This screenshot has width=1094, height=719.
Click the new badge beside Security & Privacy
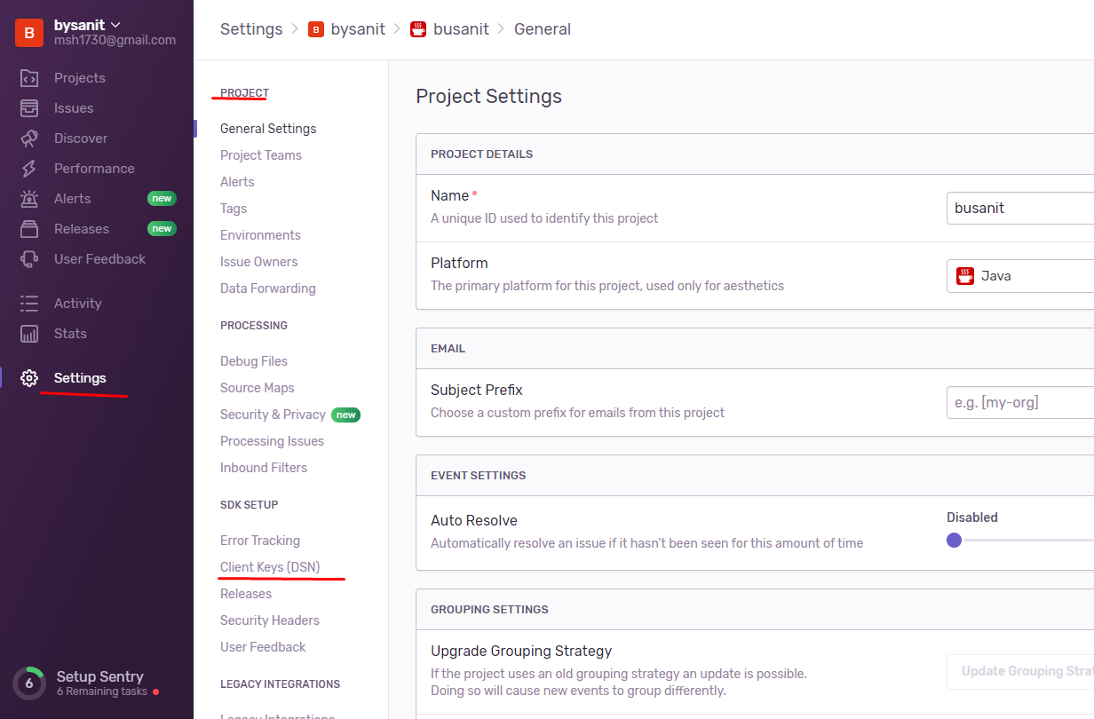click(345, 415)
